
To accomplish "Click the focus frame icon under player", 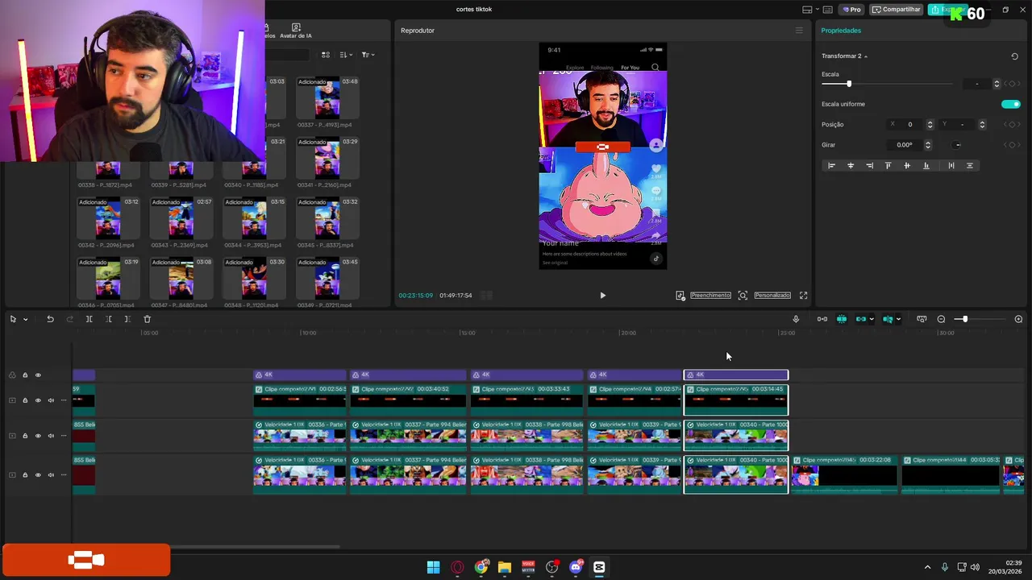I will (x=743, y=296).
